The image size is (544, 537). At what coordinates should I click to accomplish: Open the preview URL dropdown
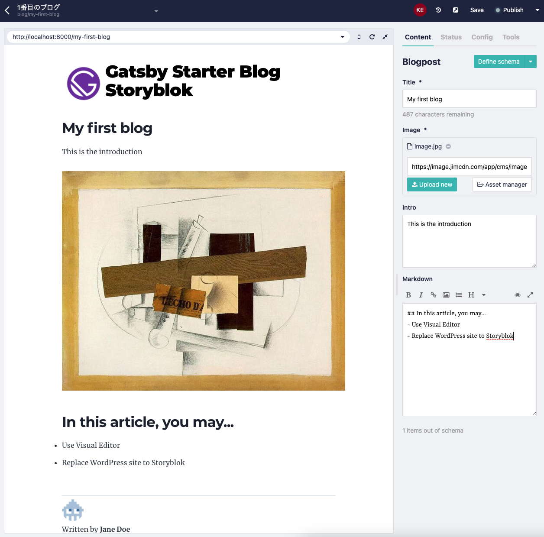click(x=343, y=37)
